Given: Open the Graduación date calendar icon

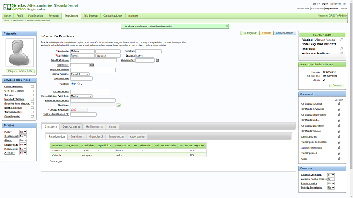Looking at the screenshot, I should pos(157,60).
